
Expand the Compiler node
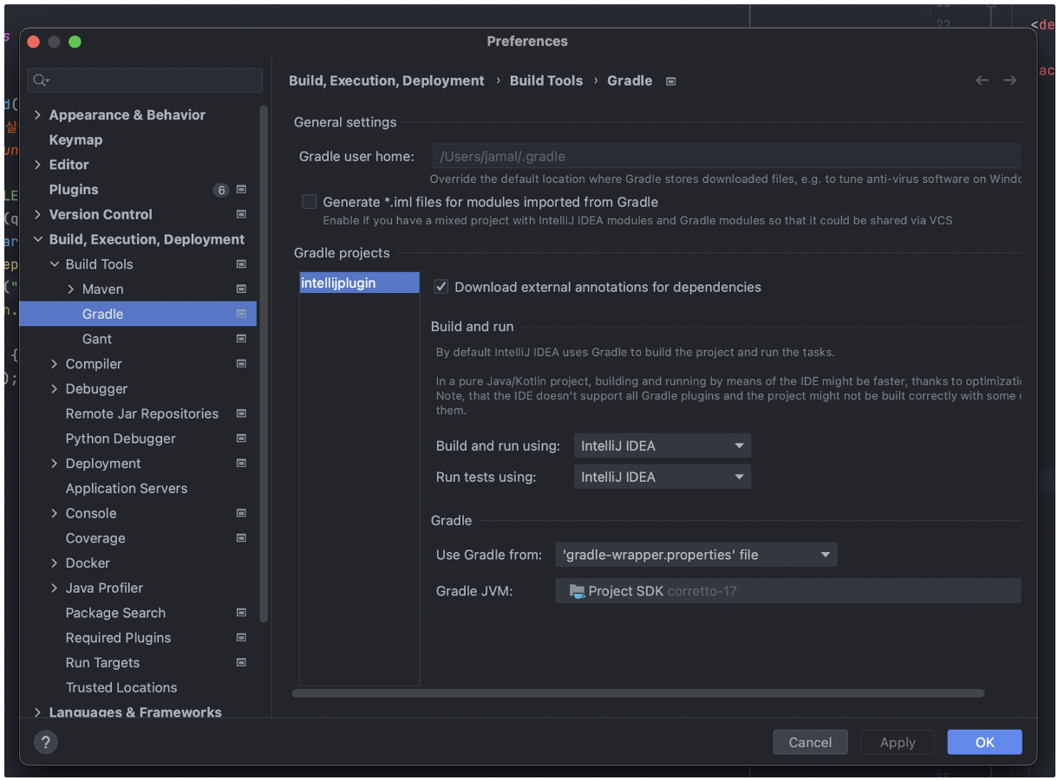(x=55, y=364)
